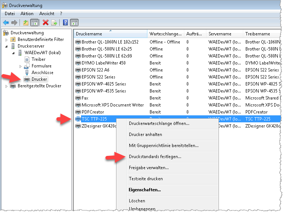
Task: Sort by the Druckername column header
Action: click(x=111, y=34)
